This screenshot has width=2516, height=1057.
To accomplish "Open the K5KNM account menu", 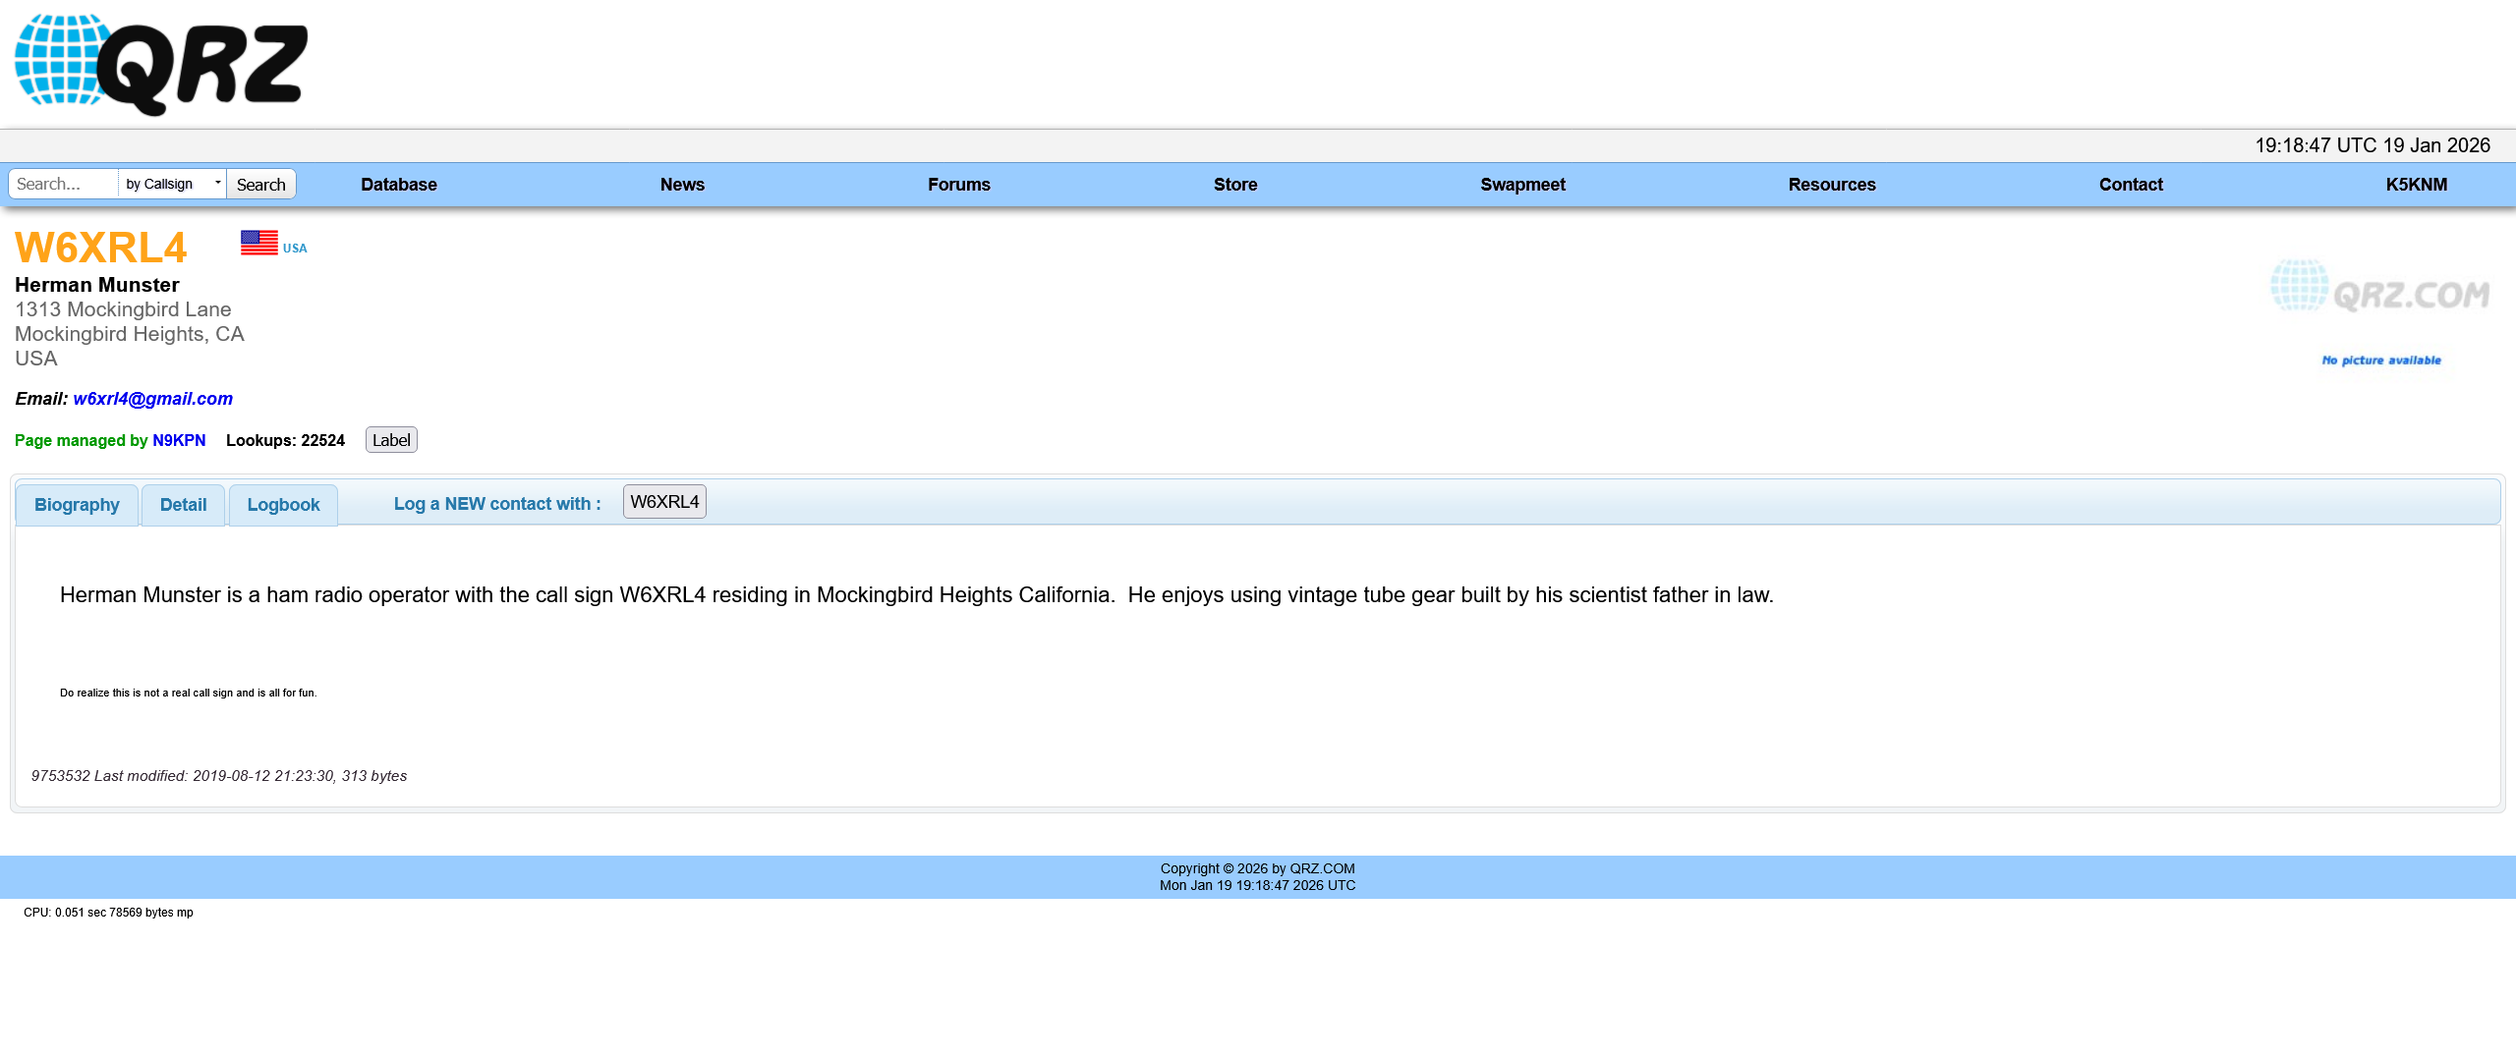I will tap(2417, 184).
